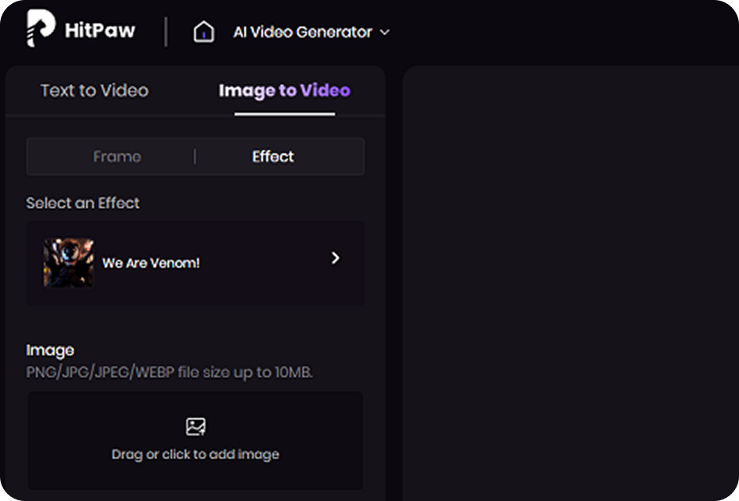Choose the Effect mode option
The width and height of the screenshot is (739, 501).
coord(273,157)
